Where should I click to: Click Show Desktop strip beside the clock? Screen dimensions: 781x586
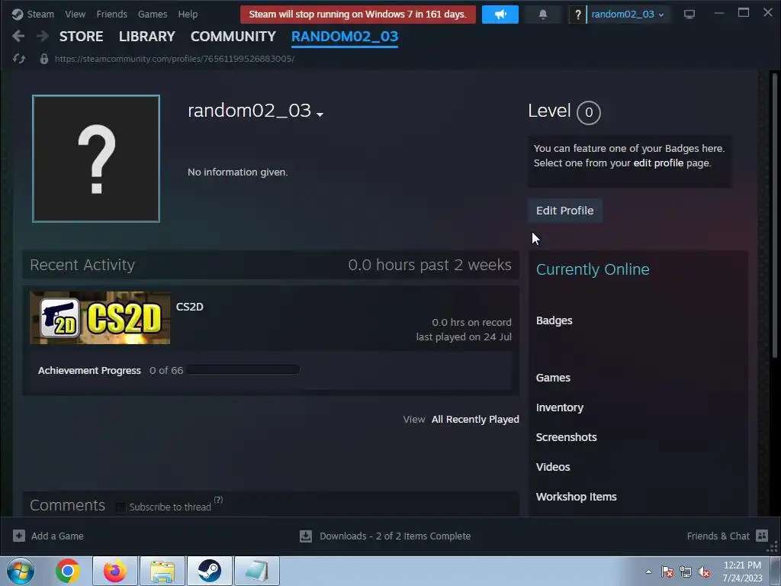click(x=776, y=571)
